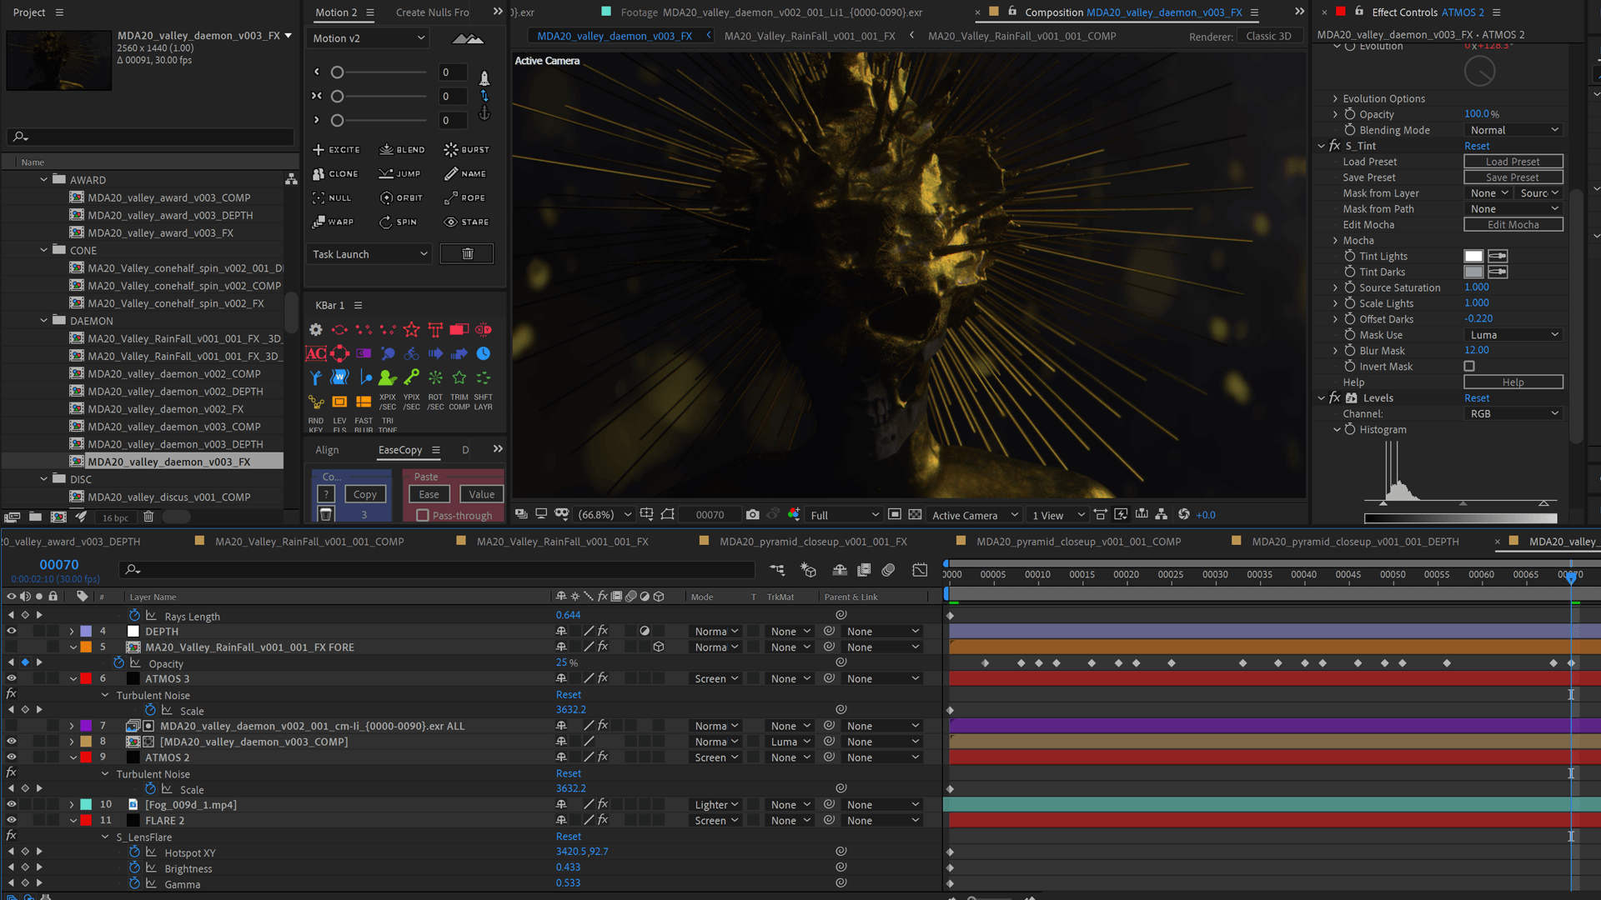Screen dimensions: 1601x900
Task: Expand the Levels effect controls section
Action: point(1324,397)
